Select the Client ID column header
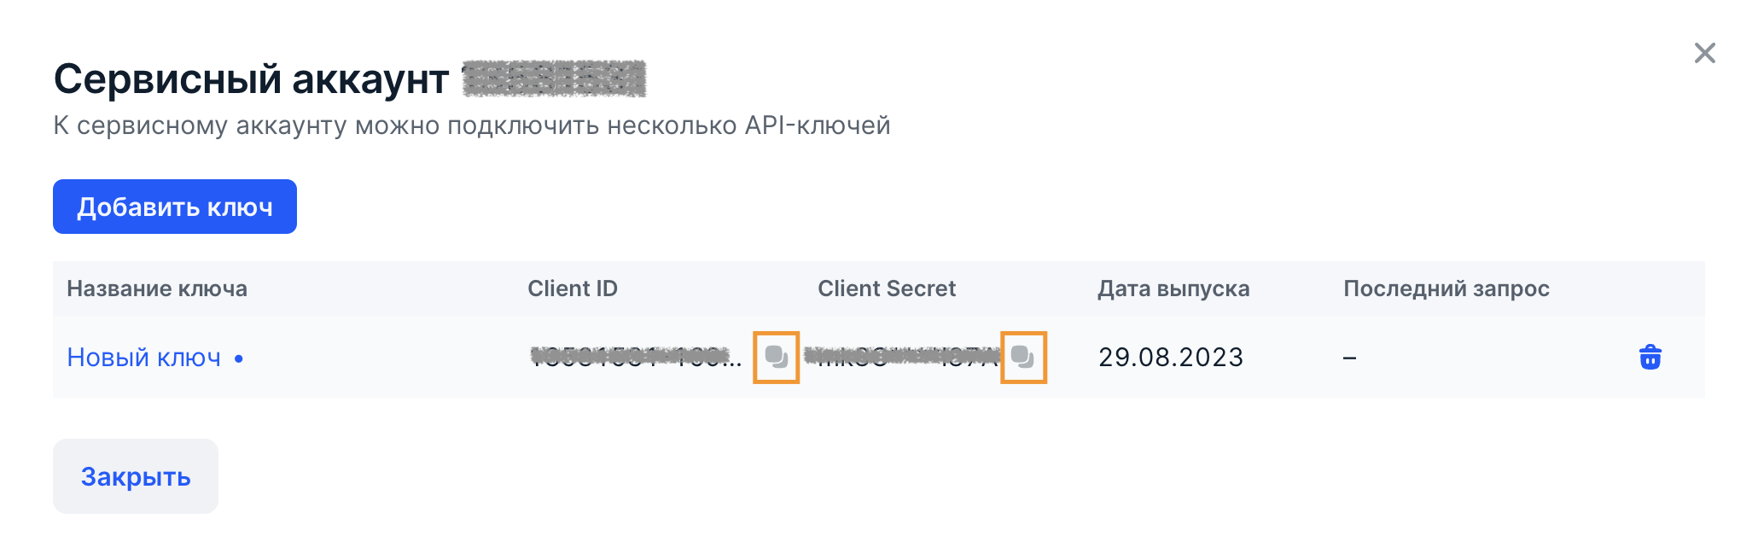 [572, 288]
